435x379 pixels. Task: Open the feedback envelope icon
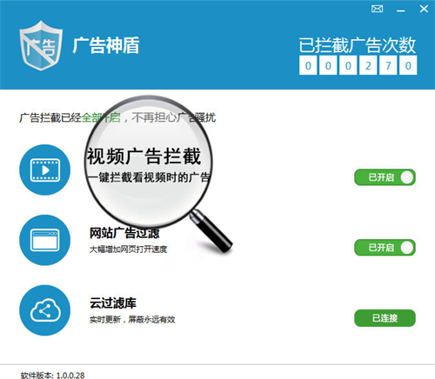377,9
